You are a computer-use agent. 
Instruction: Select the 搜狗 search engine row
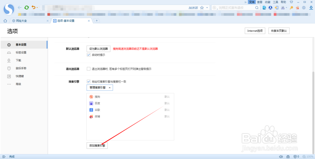[130, 97]
